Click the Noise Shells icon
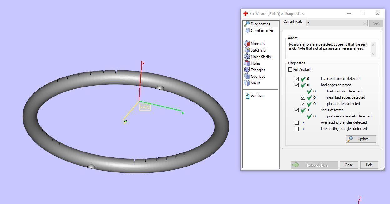 tap(247, 57)
